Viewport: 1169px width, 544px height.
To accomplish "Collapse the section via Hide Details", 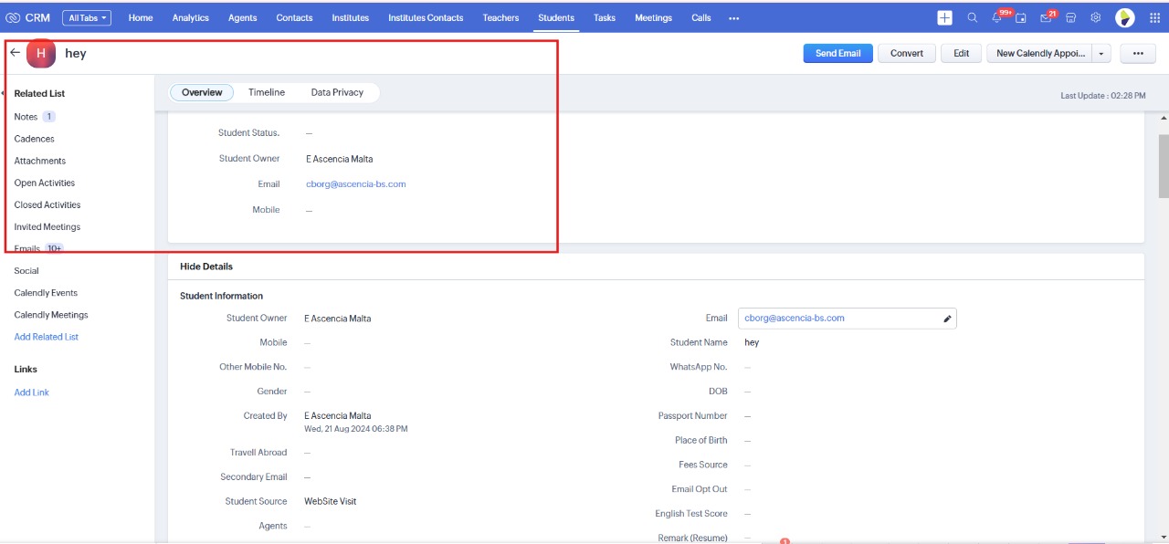I will [x=206, y=267].
